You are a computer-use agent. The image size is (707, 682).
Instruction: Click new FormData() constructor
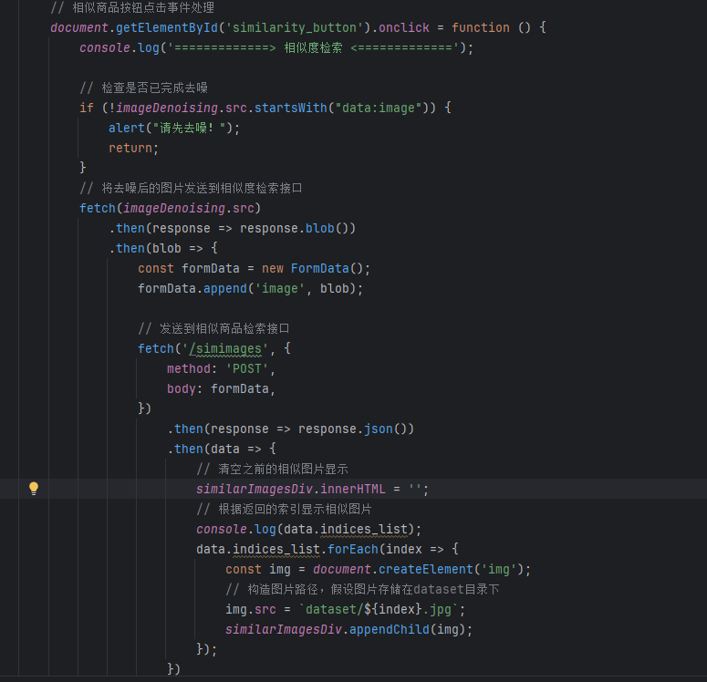coord(316,269)
